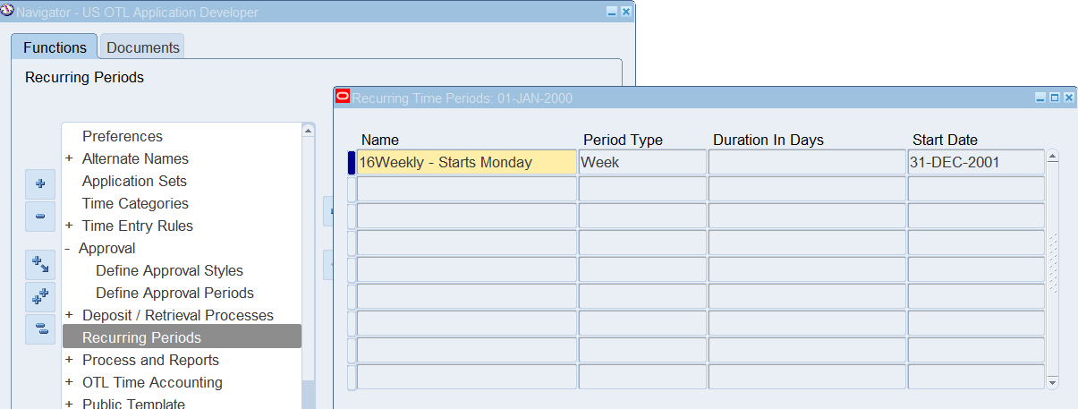This screenshot has width=1078, height=409.
Task: Expand the Alternate Names tree node
Action: point(69,159)
